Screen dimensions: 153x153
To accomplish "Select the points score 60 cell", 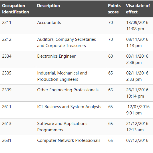I will tap(110, 56).
